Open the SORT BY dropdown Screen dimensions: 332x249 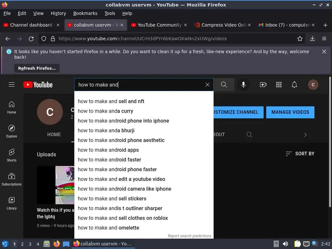click(300, 154)
